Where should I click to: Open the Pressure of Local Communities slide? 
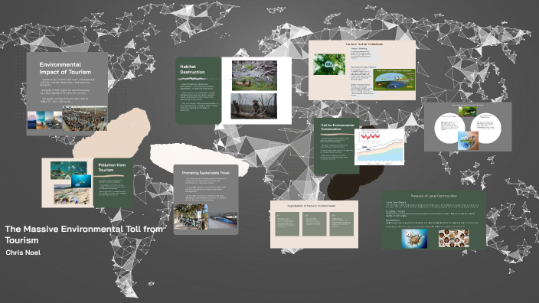click(x=433, y=220)
